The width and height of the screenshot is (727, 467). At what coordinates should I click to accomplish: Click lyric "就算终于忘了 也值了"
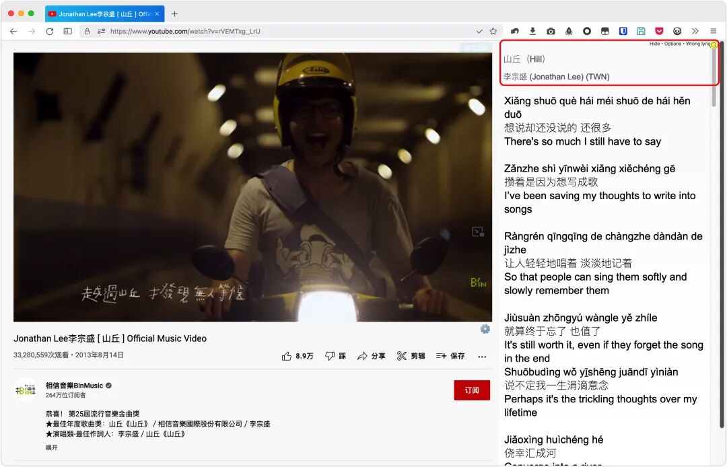pyautogui.click(x=552, y=331)
